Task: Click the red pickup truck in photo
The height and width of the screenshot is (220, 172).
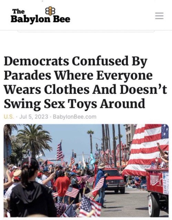Action: [x=115, y=181]
